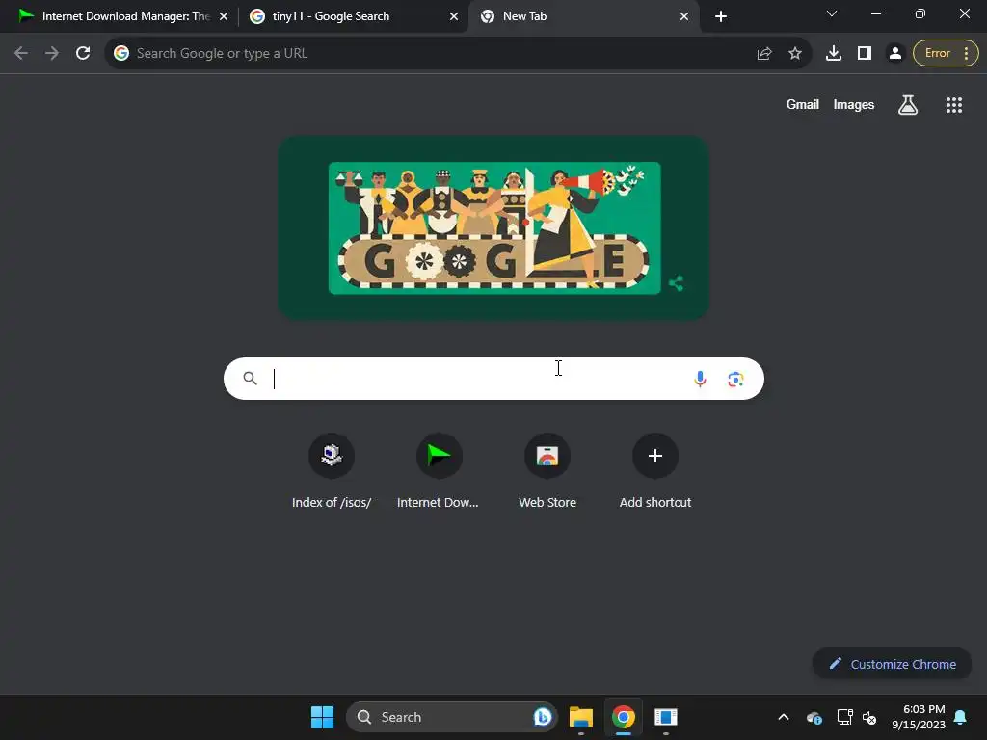Viewport: 987px width, 740px height.
Task: Click the browser forward arrow
Action: pos(52,54)
